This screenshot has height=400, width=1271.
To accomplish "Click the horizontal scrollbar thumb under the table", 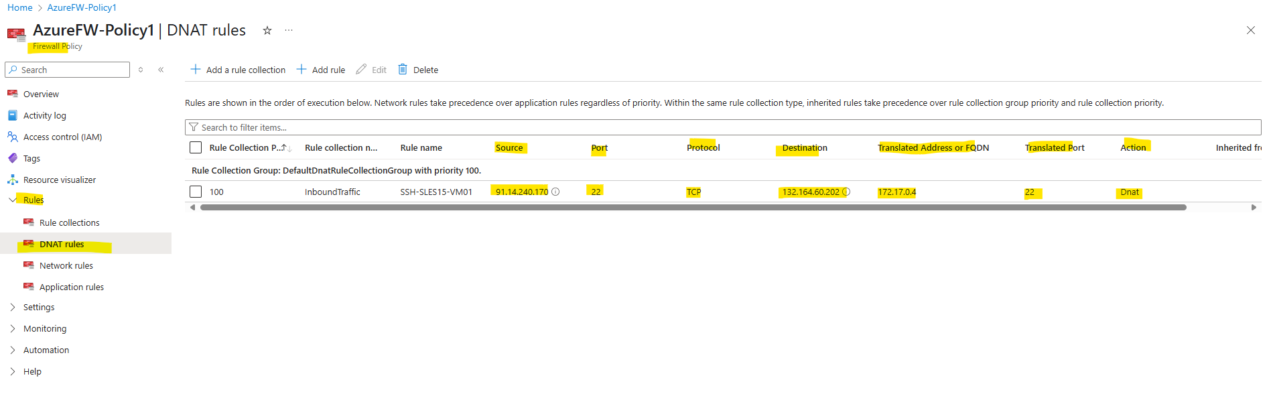I will (x=693, y=208).
